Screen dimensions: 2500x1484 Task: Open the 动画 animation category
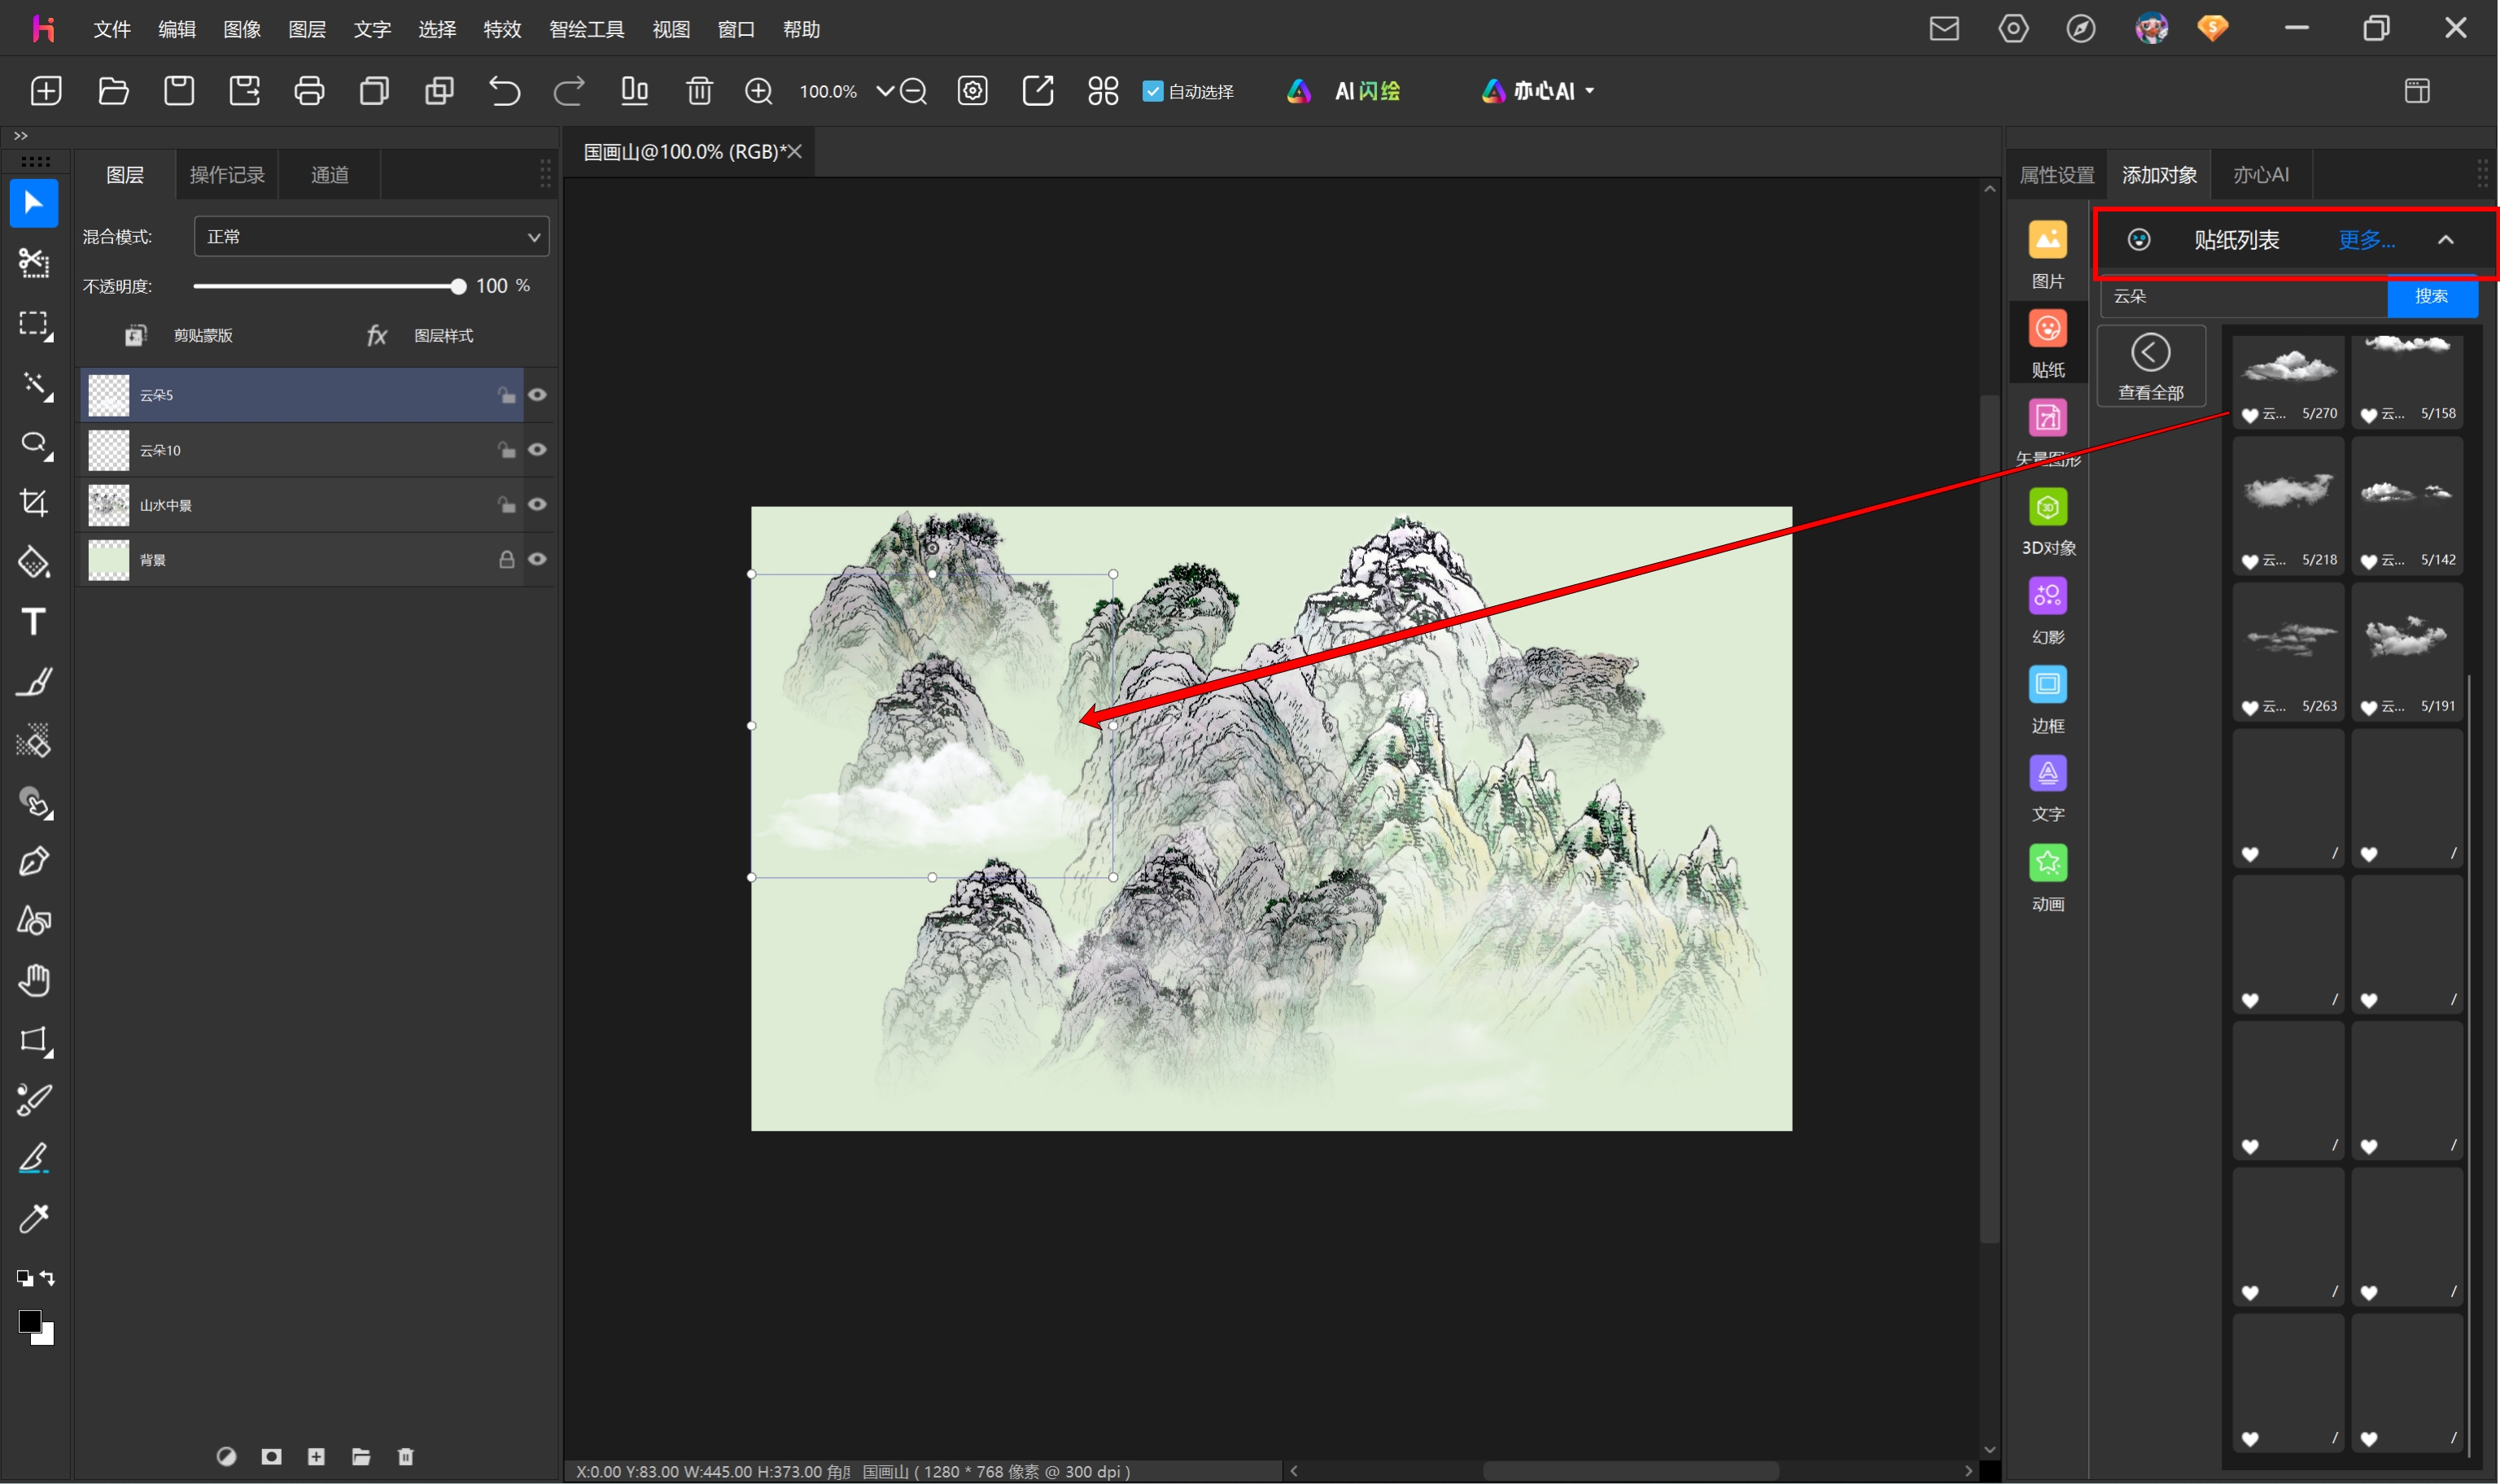click(x=2048, y=877)
